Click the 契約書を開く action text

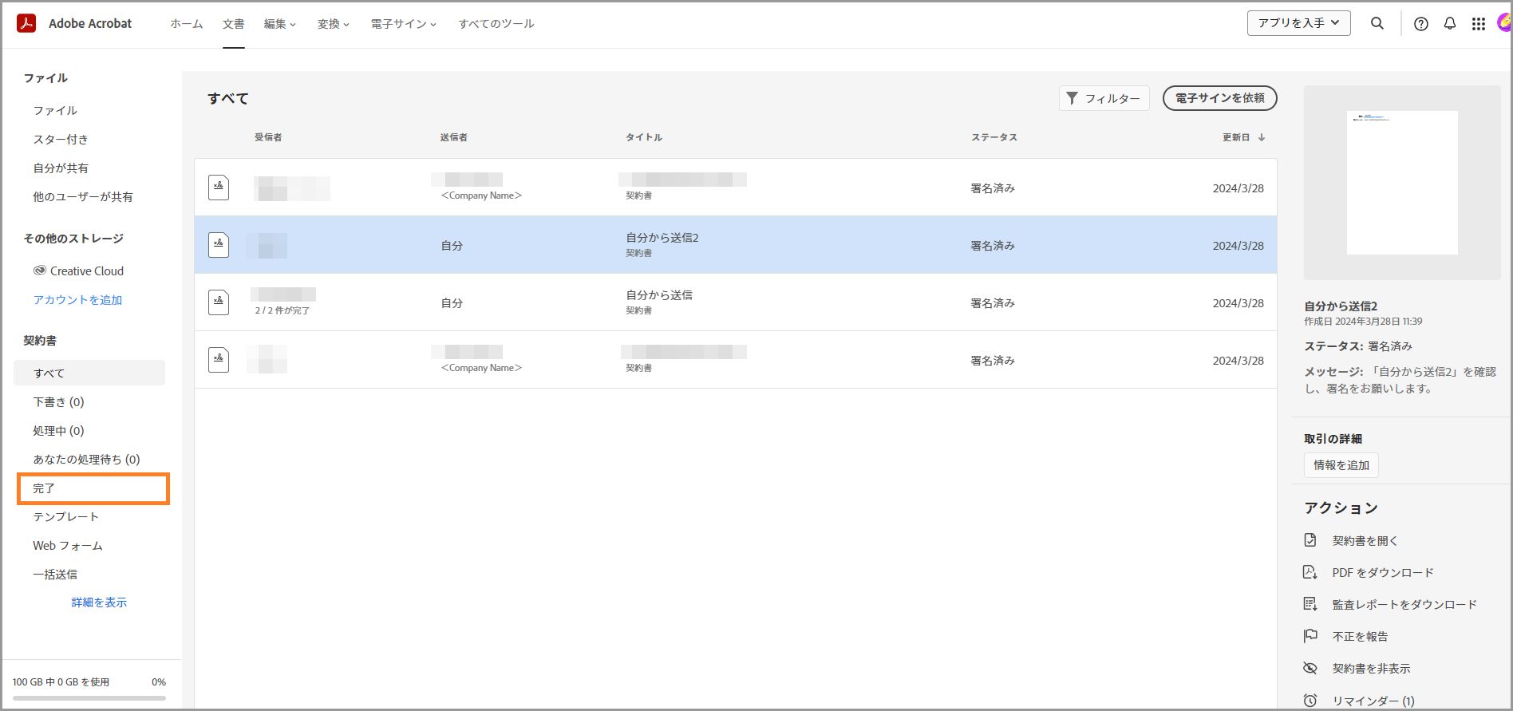pyautogui.click(x=1365, y=540)
